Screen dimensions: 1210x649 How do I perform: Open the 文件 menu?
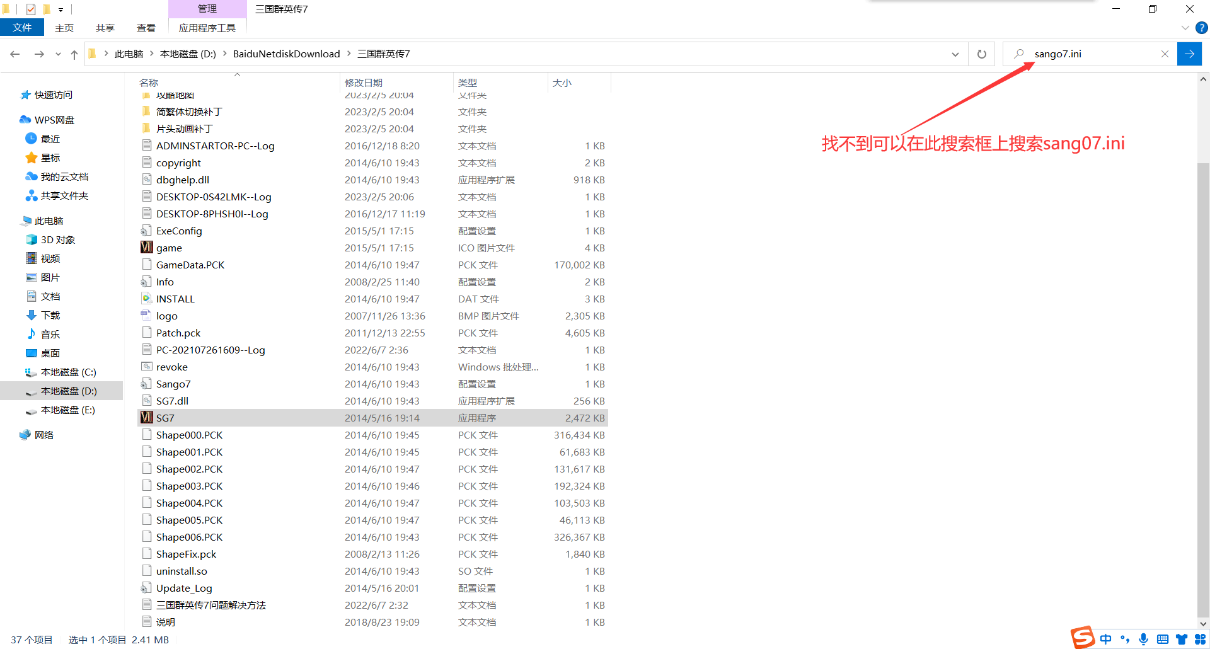(22, 28)
